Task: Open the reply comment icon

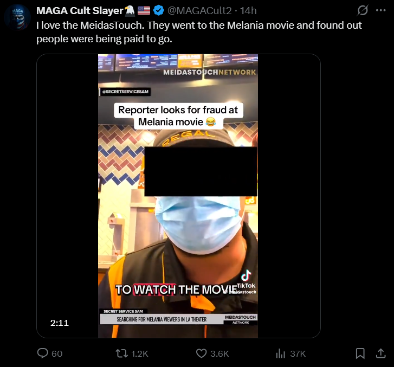Action: point(42,353)
